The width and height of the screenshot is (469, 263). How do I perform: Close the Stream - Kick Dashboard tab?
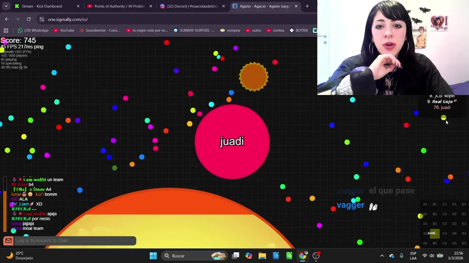point(78,6)
